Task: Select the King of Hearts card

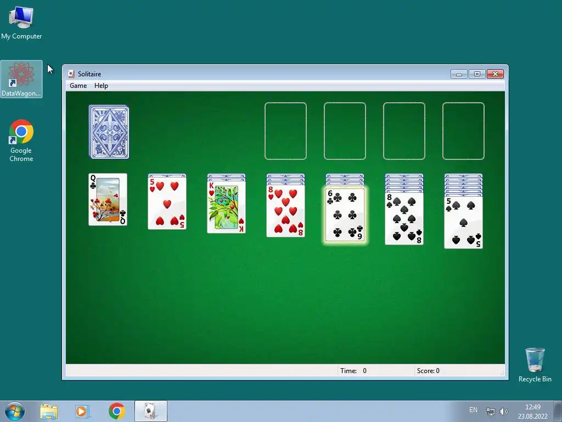Action: pos(227,207)
